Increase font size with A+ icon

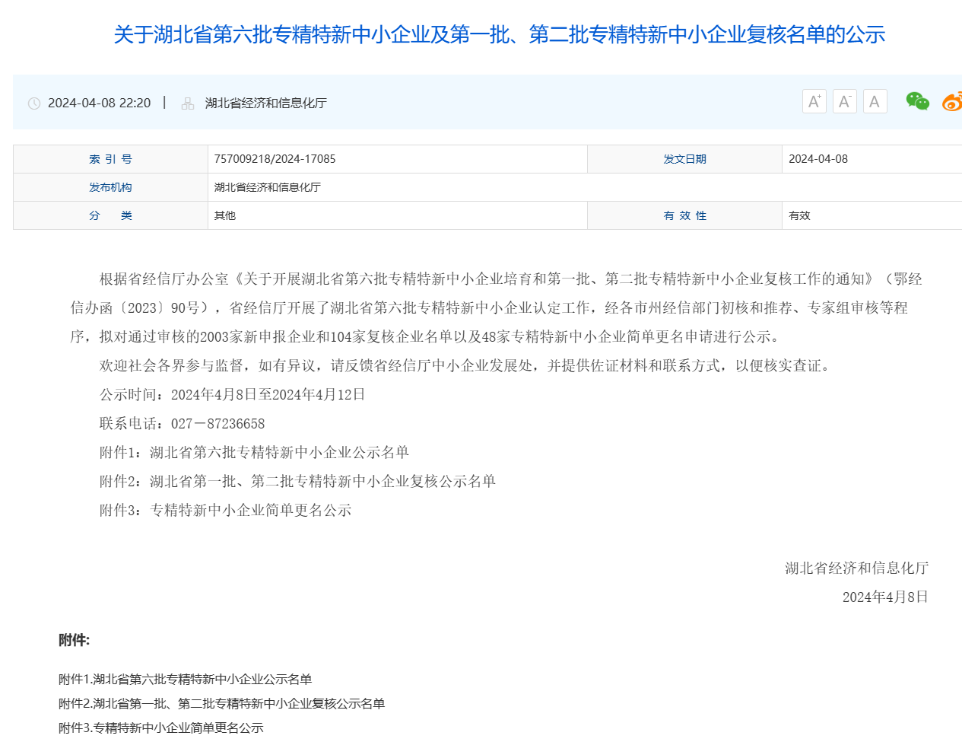(x=814, y=100)
